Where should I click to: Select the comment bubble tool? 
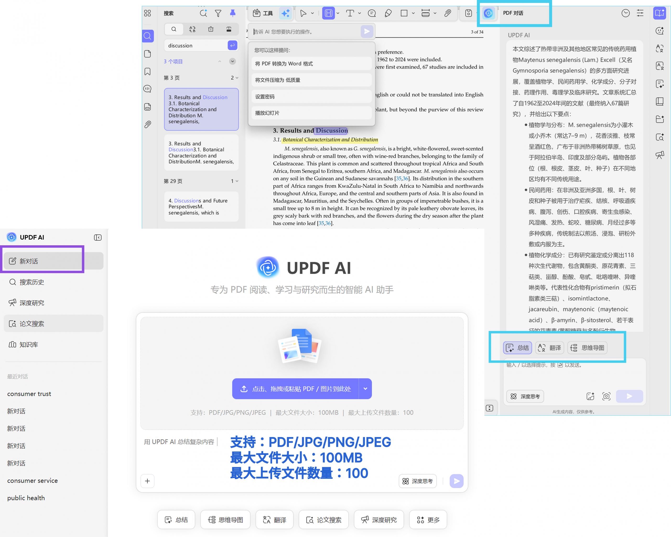click(x=372, y=13)
